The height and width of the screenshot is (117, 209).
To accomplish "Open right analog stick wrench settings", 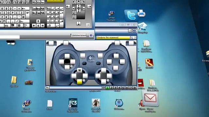I will pyautogui.click(x=108, y=80).
